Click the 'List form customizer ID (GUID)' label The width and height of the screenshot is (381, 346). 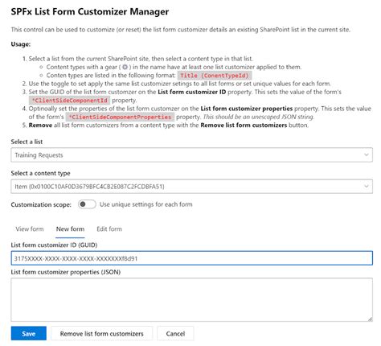[x=54, y=245]
